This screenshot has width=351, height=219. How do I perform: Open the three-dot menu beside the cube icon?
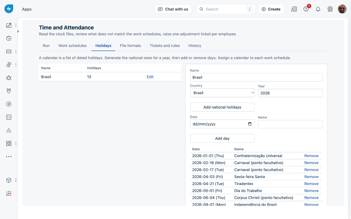[x=16, y=180]
